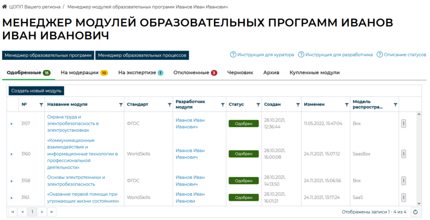Select the Купленные модули tab
Screen dimensions: 430x220
coord(314,73)
